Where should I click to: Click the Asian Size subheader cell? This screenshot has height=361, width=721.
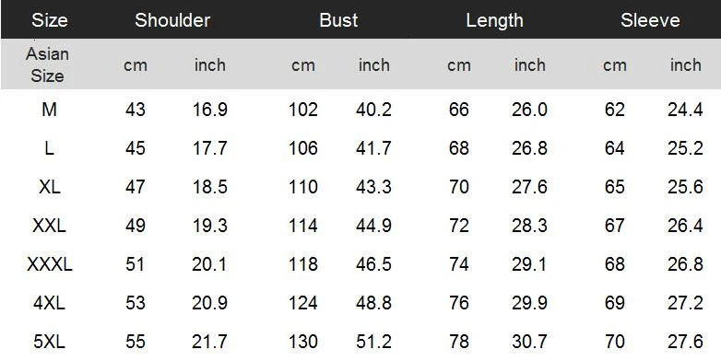click(47, 64)
